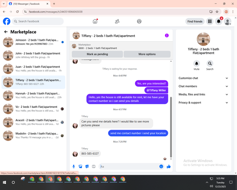Focus the Search Facebook field
This screenshot has width=237, height=190.
[38, 21]
